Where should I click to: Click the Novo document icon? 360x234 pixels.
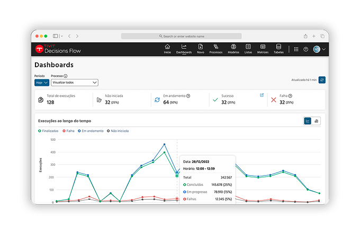click(201, 48)
